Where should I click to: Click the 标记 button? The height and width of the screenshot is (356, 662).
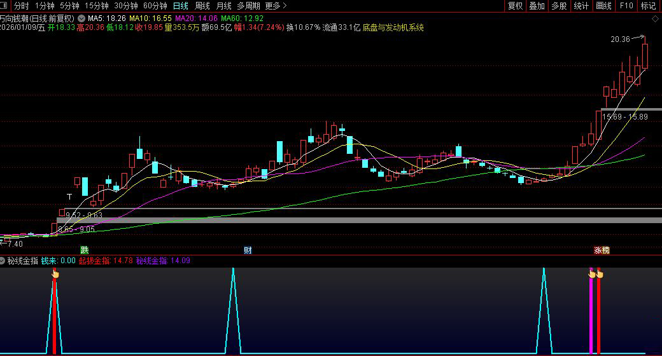click(648, 6)
